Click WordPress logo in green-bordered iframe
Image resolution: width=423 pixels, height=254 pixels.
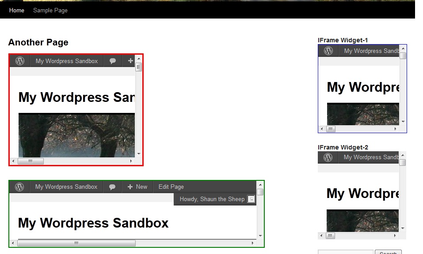pos(19,187)
